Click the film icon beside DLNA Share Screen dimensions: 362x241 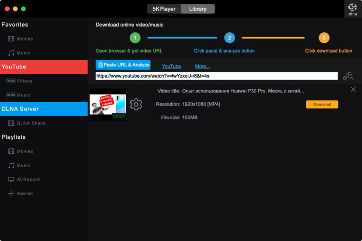(11, 123)
